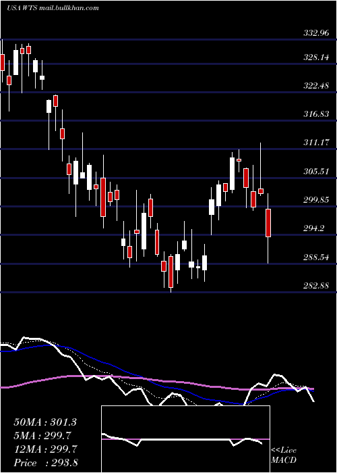Click the 305.51 price level label
Viewport: 337px width, 473px height.
click(x=316, y=172)
